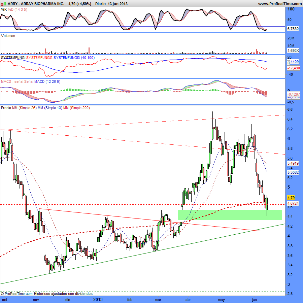Click the red SYSTEMFUNGI2 indicator label
Screen dimensions: 303x303
click(x=39, y=58)
